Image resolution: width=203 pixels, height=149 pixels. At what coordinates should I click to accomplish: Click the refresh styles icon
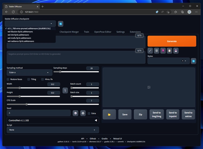(x=194, y=61)
